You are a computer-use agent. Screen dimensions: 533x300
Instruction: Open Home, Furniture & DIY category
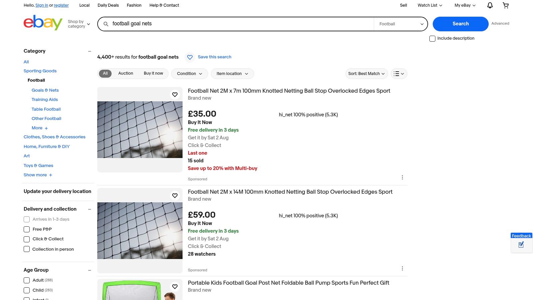[x=47, y=147]
